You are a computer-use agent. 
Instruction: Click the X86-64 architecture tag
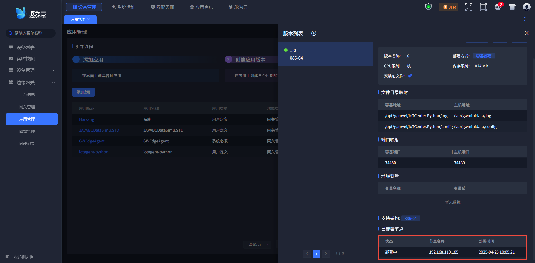click(411, 218)
